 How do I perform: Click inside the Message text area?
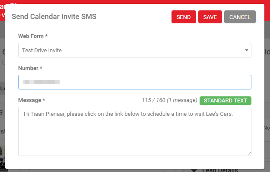(135, 131)
